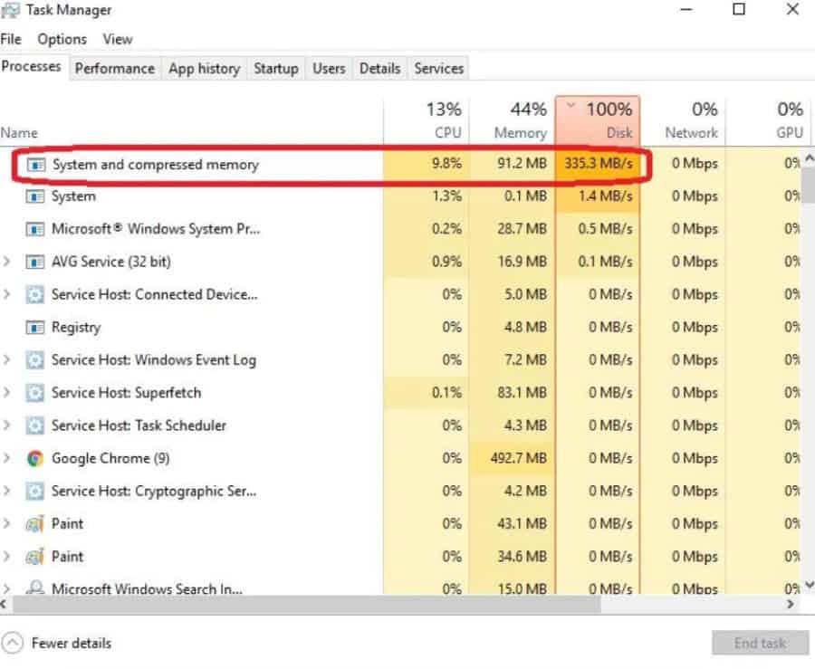815x669 pixels.
Task: Click the Service Host: Cryptographic Services gear icon
Action: click(34, 491)
